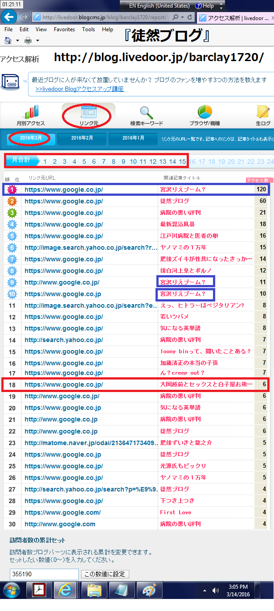
Task: Go back with the browser Back arrow
Action: [8, 17]
